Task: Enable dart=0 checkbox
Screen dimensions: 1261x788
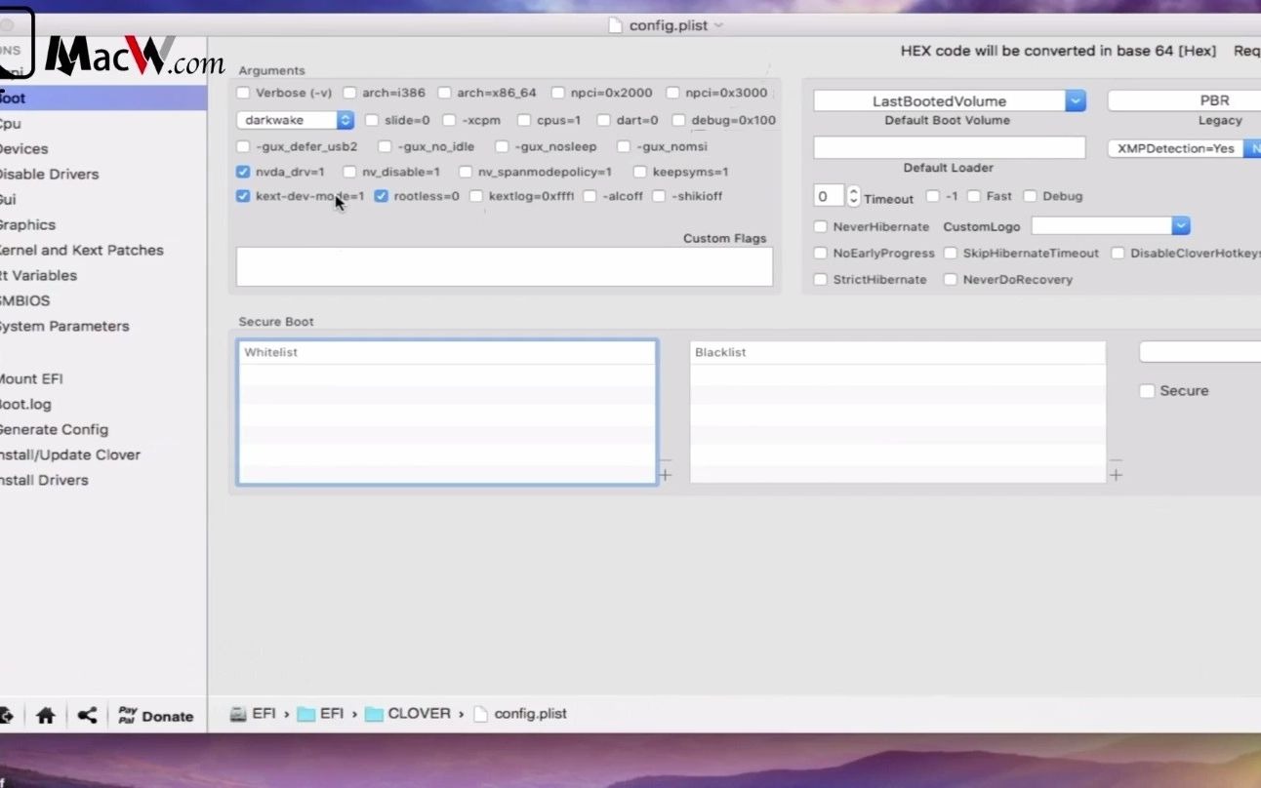Action: [603, 120]
